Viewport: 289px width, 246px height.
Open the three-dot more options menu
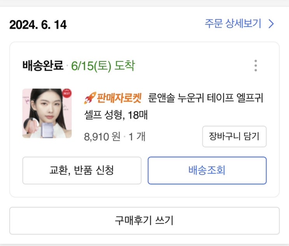256,65
